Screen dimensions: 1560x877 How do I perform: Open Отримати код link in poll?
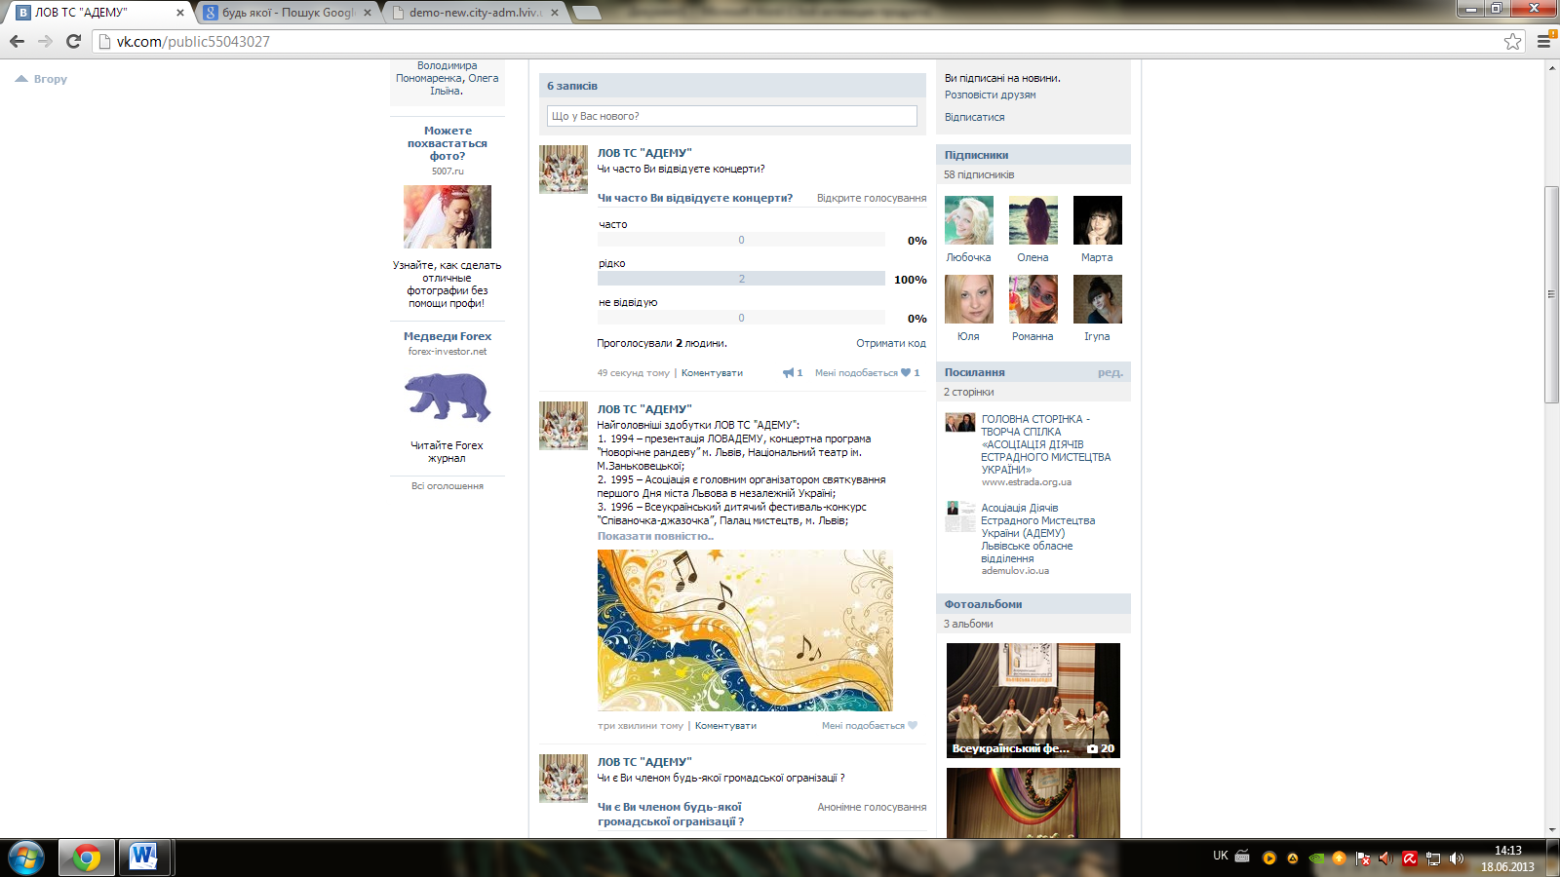point(891,343)
